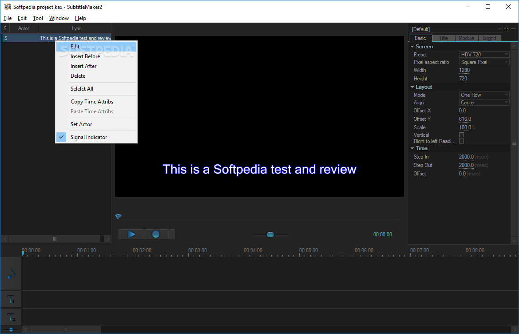The image size is (519, 334).
Task: Click the preview volume slider handle
Action: pos(270,235)
